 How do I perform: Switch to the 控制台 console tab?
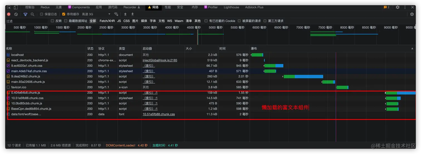pos(30,7)
